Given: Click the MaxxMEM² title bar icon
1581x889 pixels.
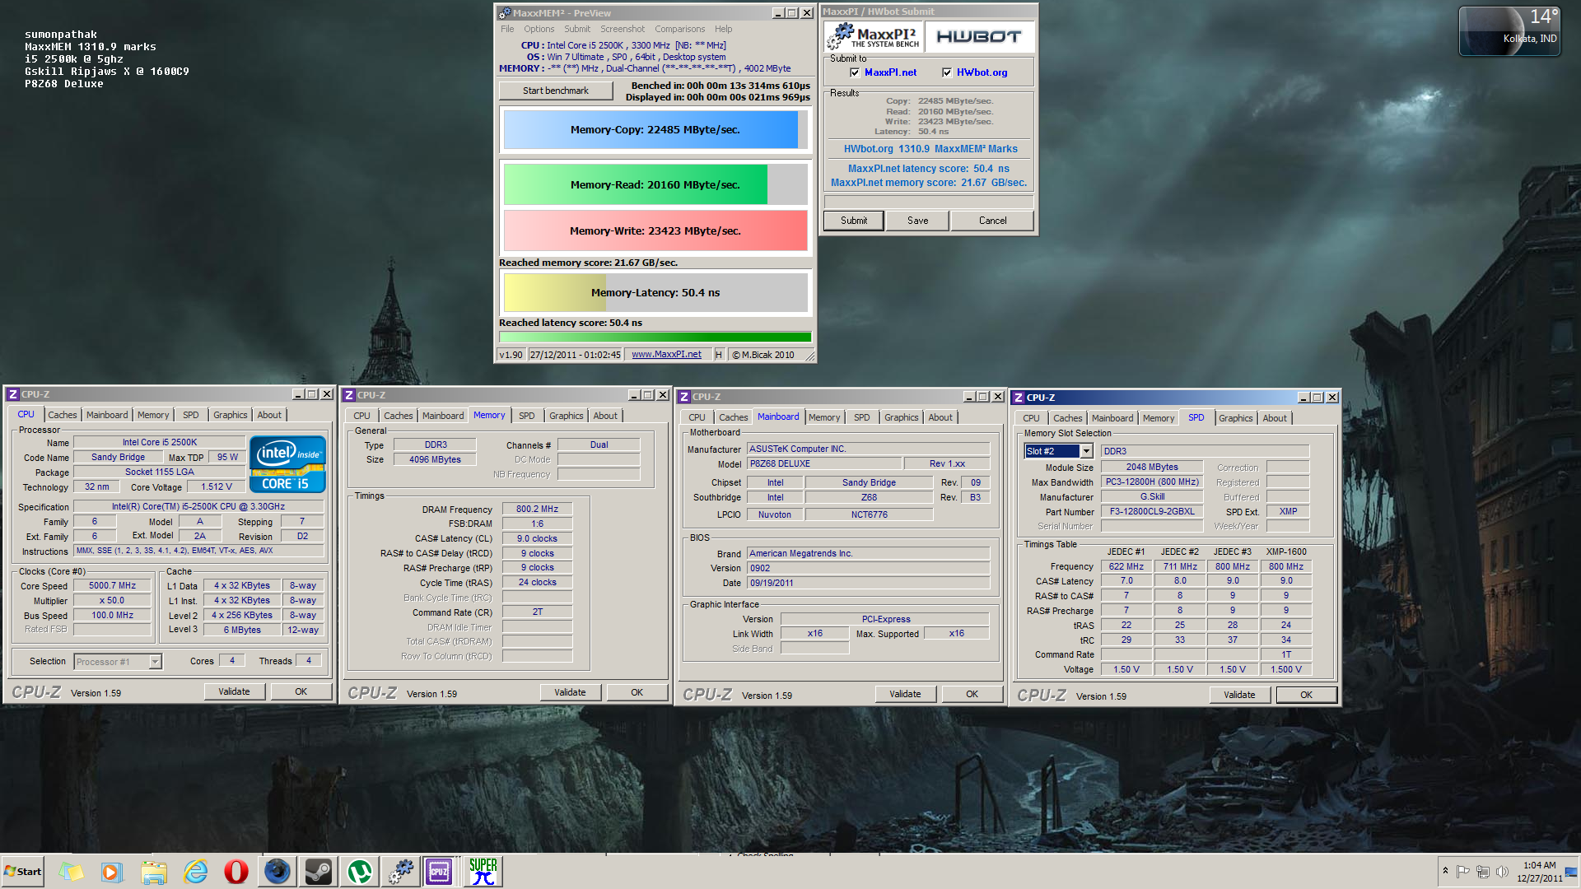Looking at the screenshot, I should [505, 13].
